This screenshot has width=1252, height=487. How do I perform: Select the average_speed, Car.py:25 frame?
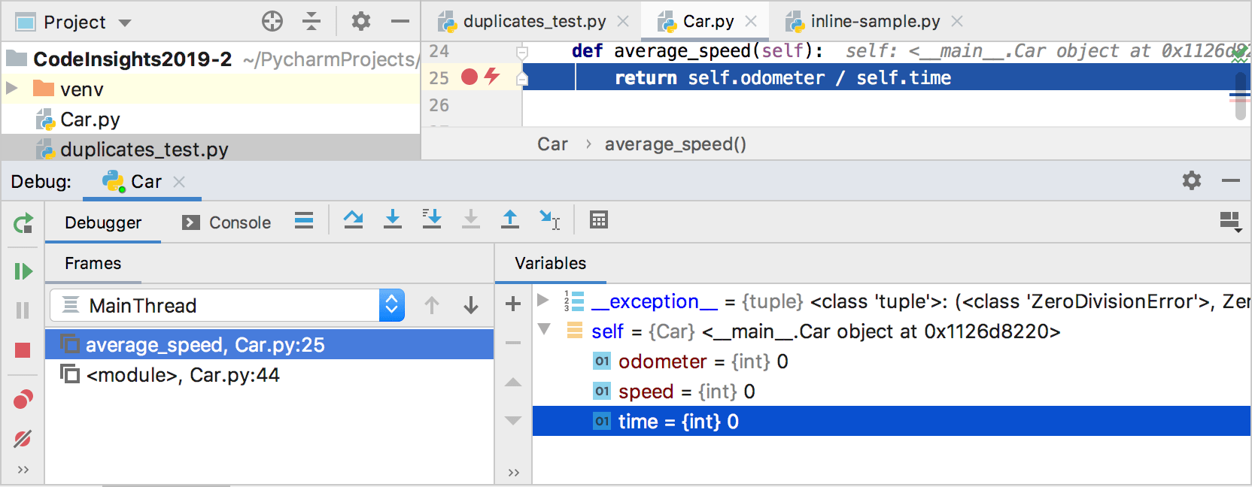click(x=269, y=344)
